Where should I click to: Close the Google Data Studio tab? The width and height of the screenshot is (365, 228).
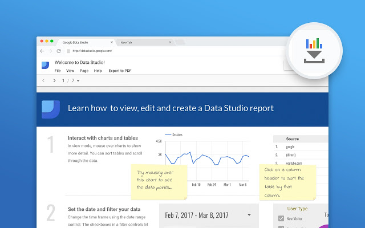pyautogui.click(x=112, y=42)
